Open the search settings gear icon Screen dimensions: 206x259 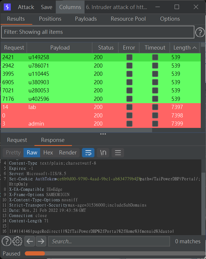point(17,241)
